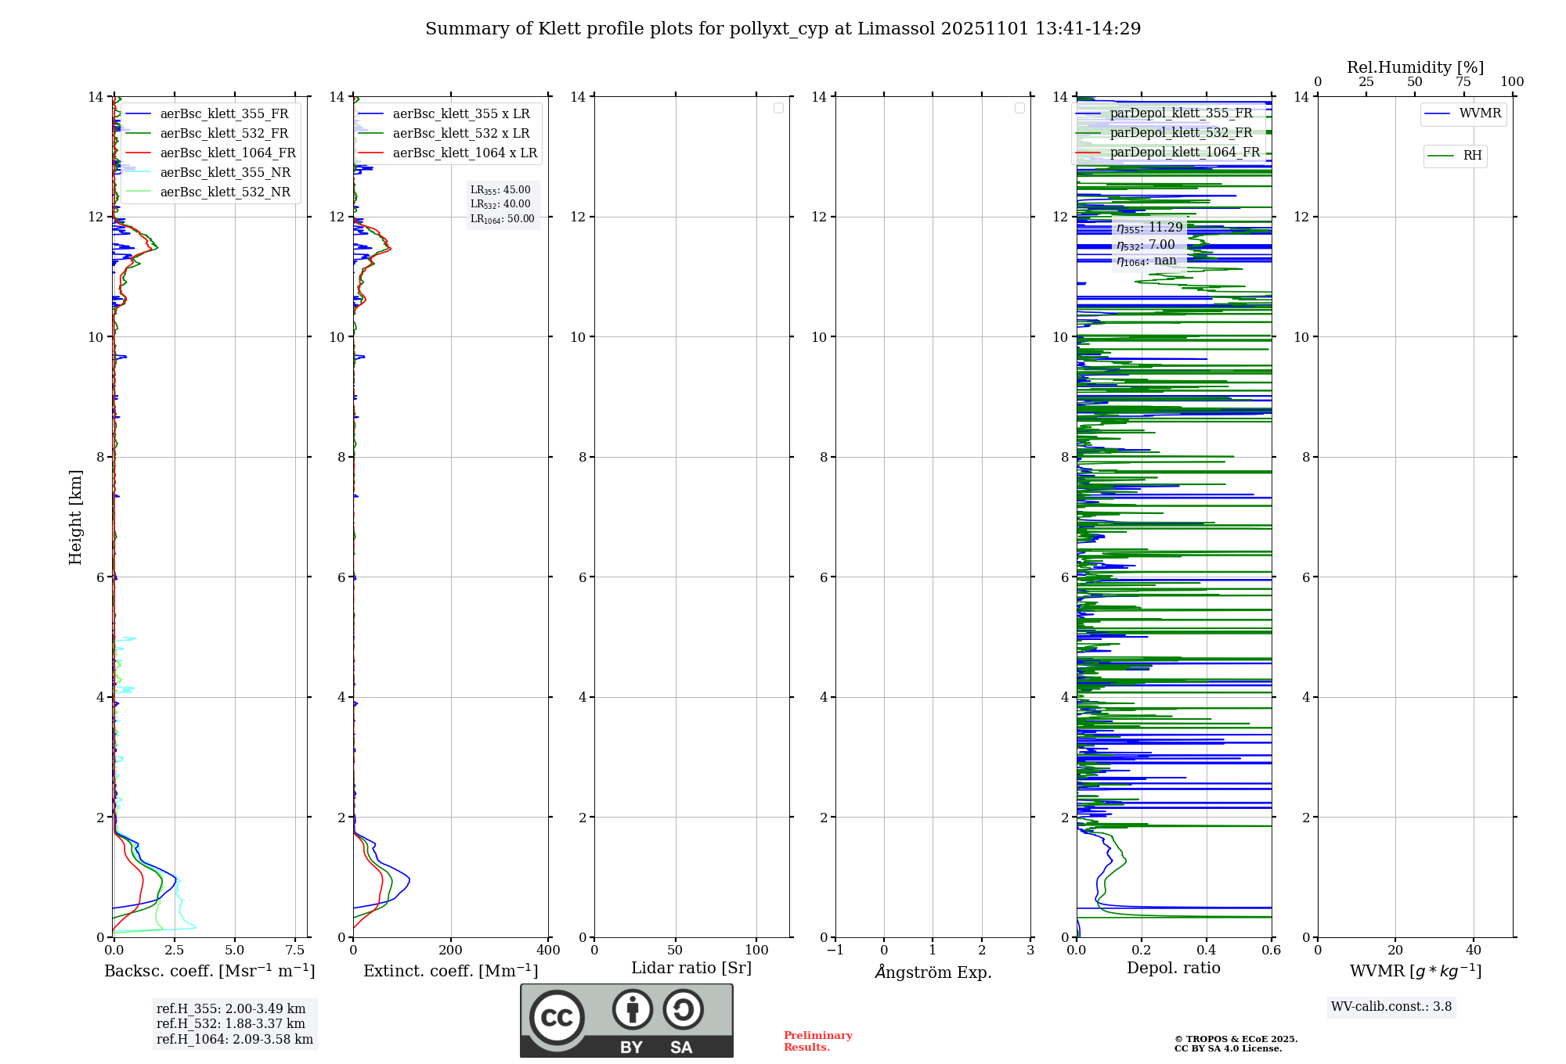Click the Preliminary Results red text
Viewport: 1566px width, 1064px height.
point(817,1041)
